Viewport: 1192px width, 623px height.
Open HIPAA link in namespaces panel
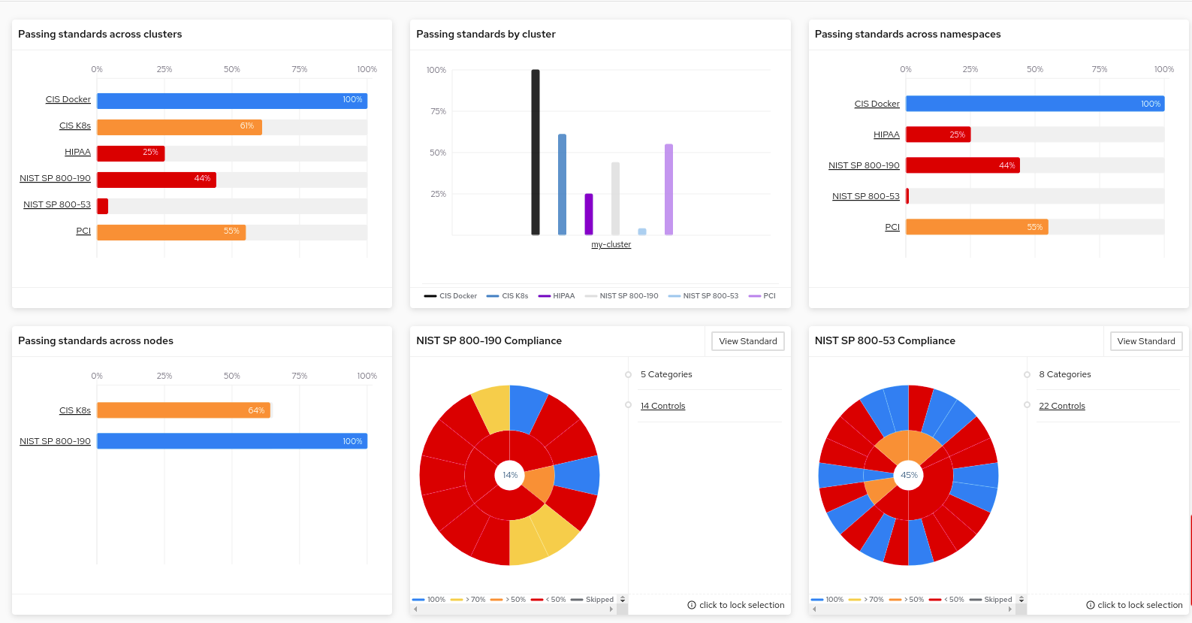point(886,135)
